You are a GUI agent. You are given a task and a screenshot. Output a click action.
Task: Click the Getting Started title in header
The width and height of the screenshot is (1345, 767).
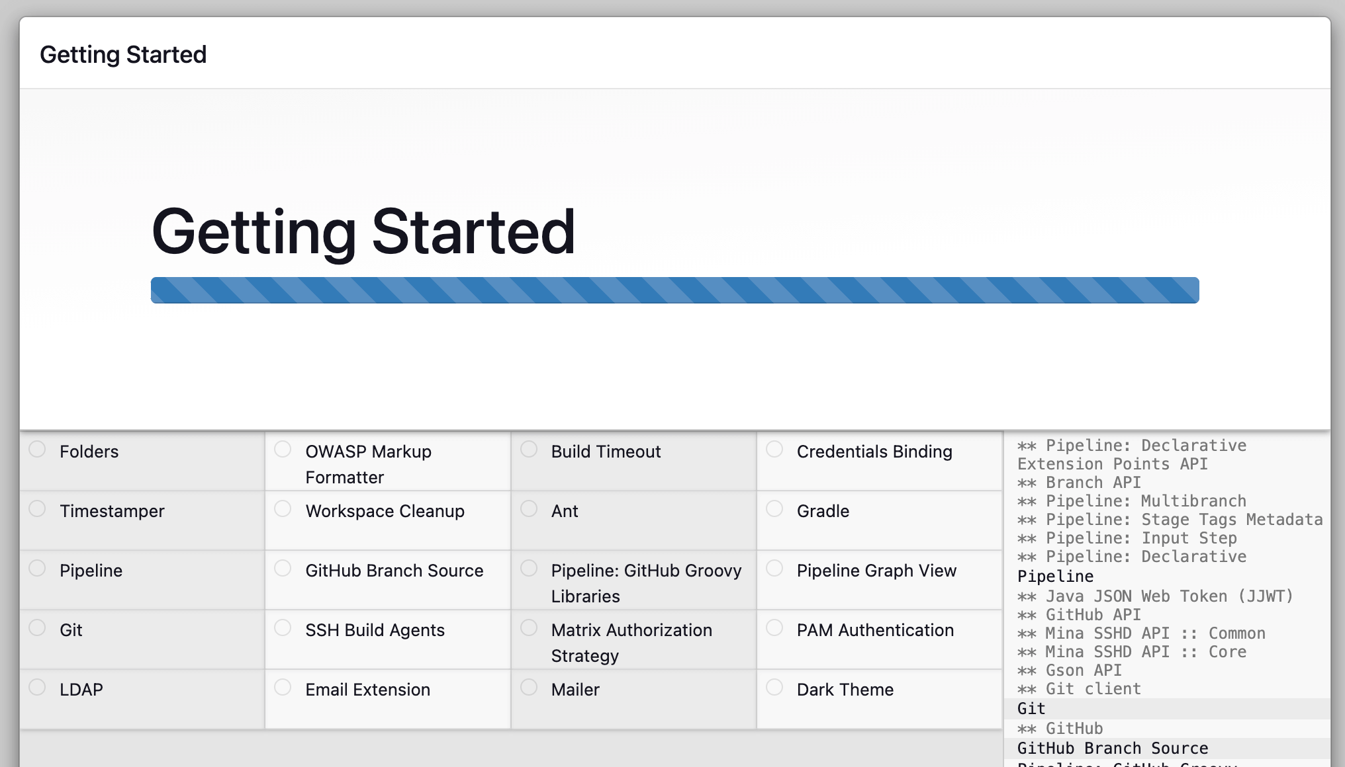[x=123, y=54]
